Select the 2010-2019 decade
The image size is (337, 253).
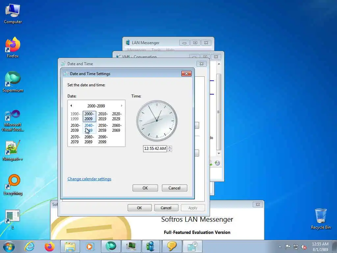(x=103, y=116)
